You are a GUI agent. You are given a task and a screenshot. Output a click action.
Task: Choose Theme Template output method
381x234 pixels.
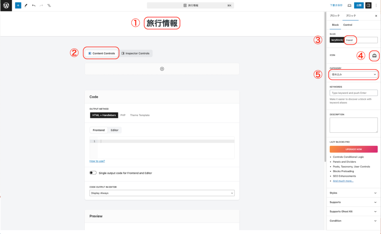click(x=140, y=115)
